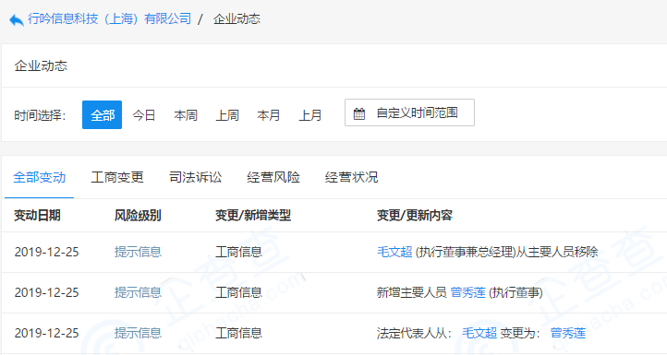The height and width of the screenshot is (355, 667).
Task: Switch to 司法诉讼 tab
Action: (195, 177)
